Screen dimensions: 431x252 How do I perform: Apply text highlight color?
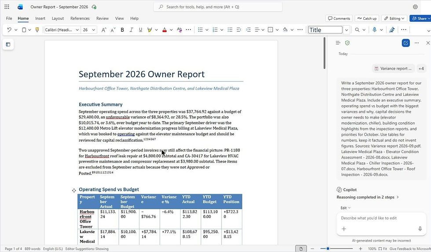(150, 30)
